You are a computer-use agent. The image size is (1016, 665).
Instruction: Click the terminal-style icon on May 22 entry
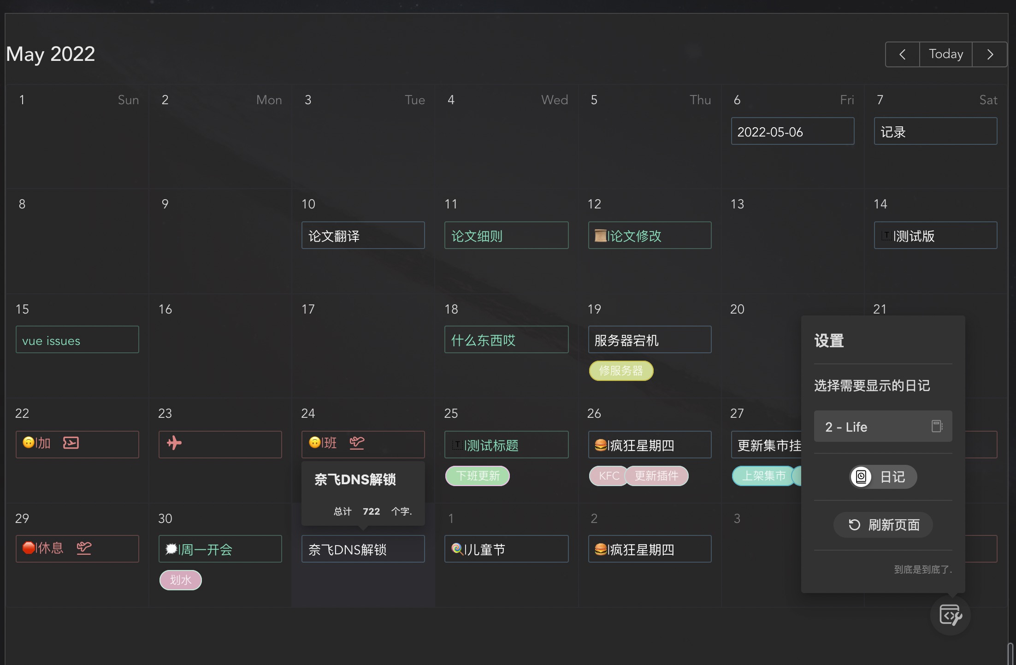click(x=71, y=443)
